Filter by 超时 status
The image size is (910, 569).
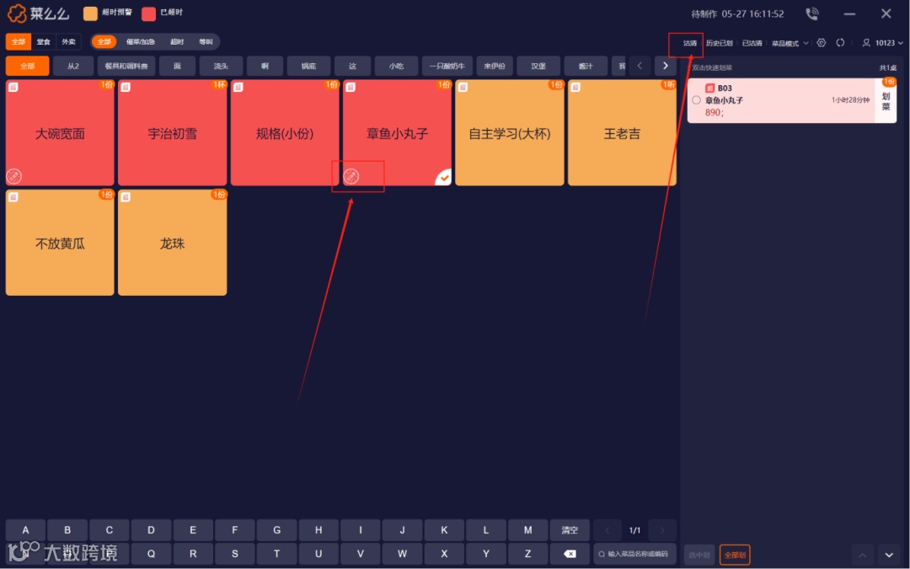tap(177, 42)
